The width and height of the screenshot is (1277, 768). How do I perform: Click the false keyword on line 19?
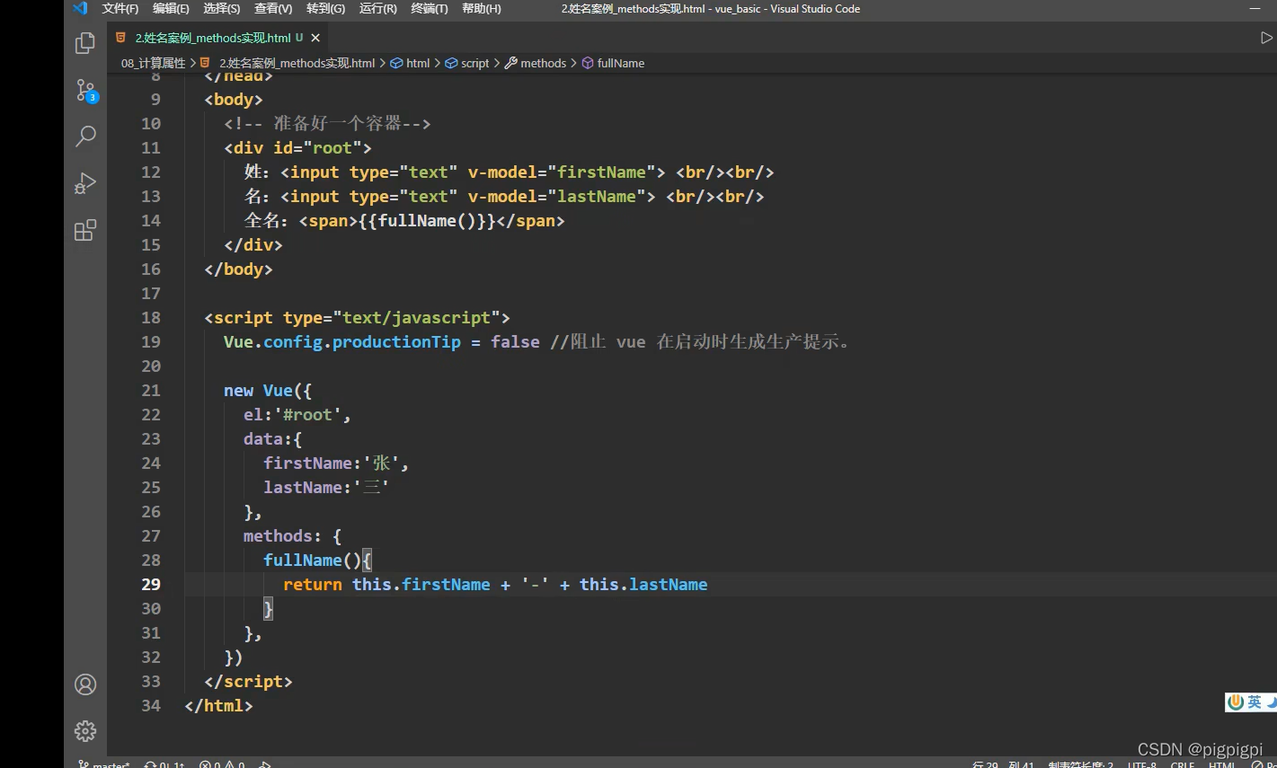pos(515,341)
